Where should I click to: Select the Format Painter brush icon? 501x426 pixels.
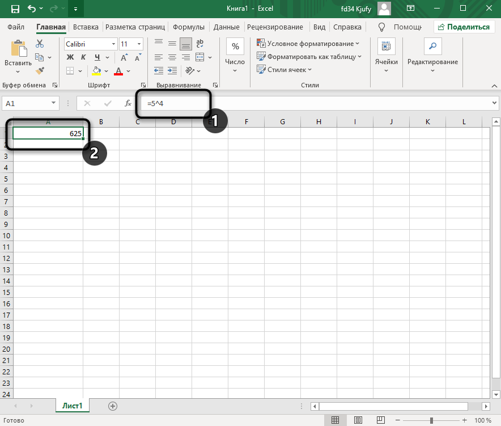tap(39, 71)
